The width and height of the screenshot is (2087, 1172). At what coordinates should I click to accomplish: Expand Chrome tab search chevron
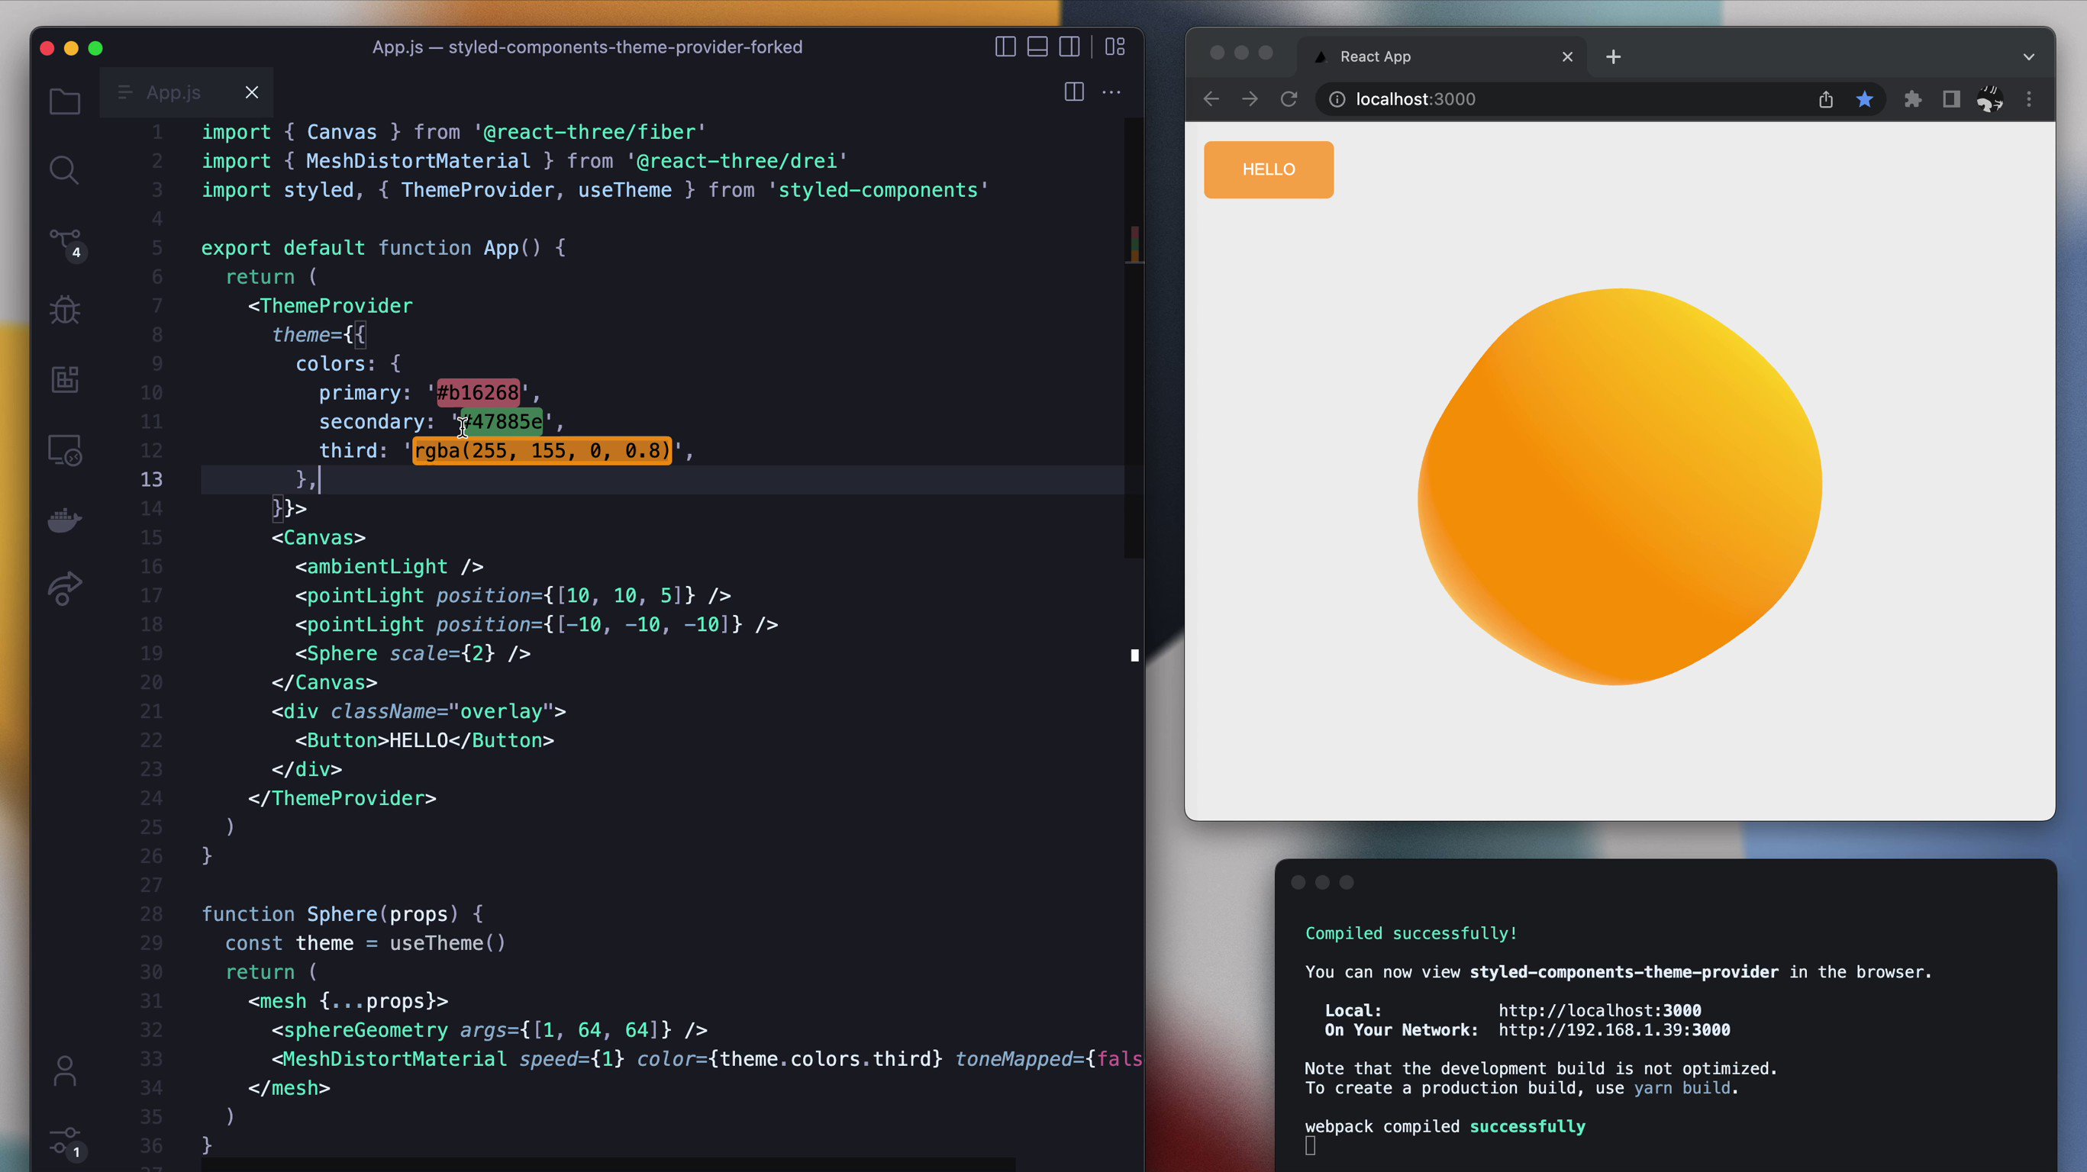coord(2028,56)
